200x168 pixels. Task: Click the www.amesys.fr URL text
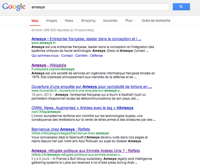[44, 43]
